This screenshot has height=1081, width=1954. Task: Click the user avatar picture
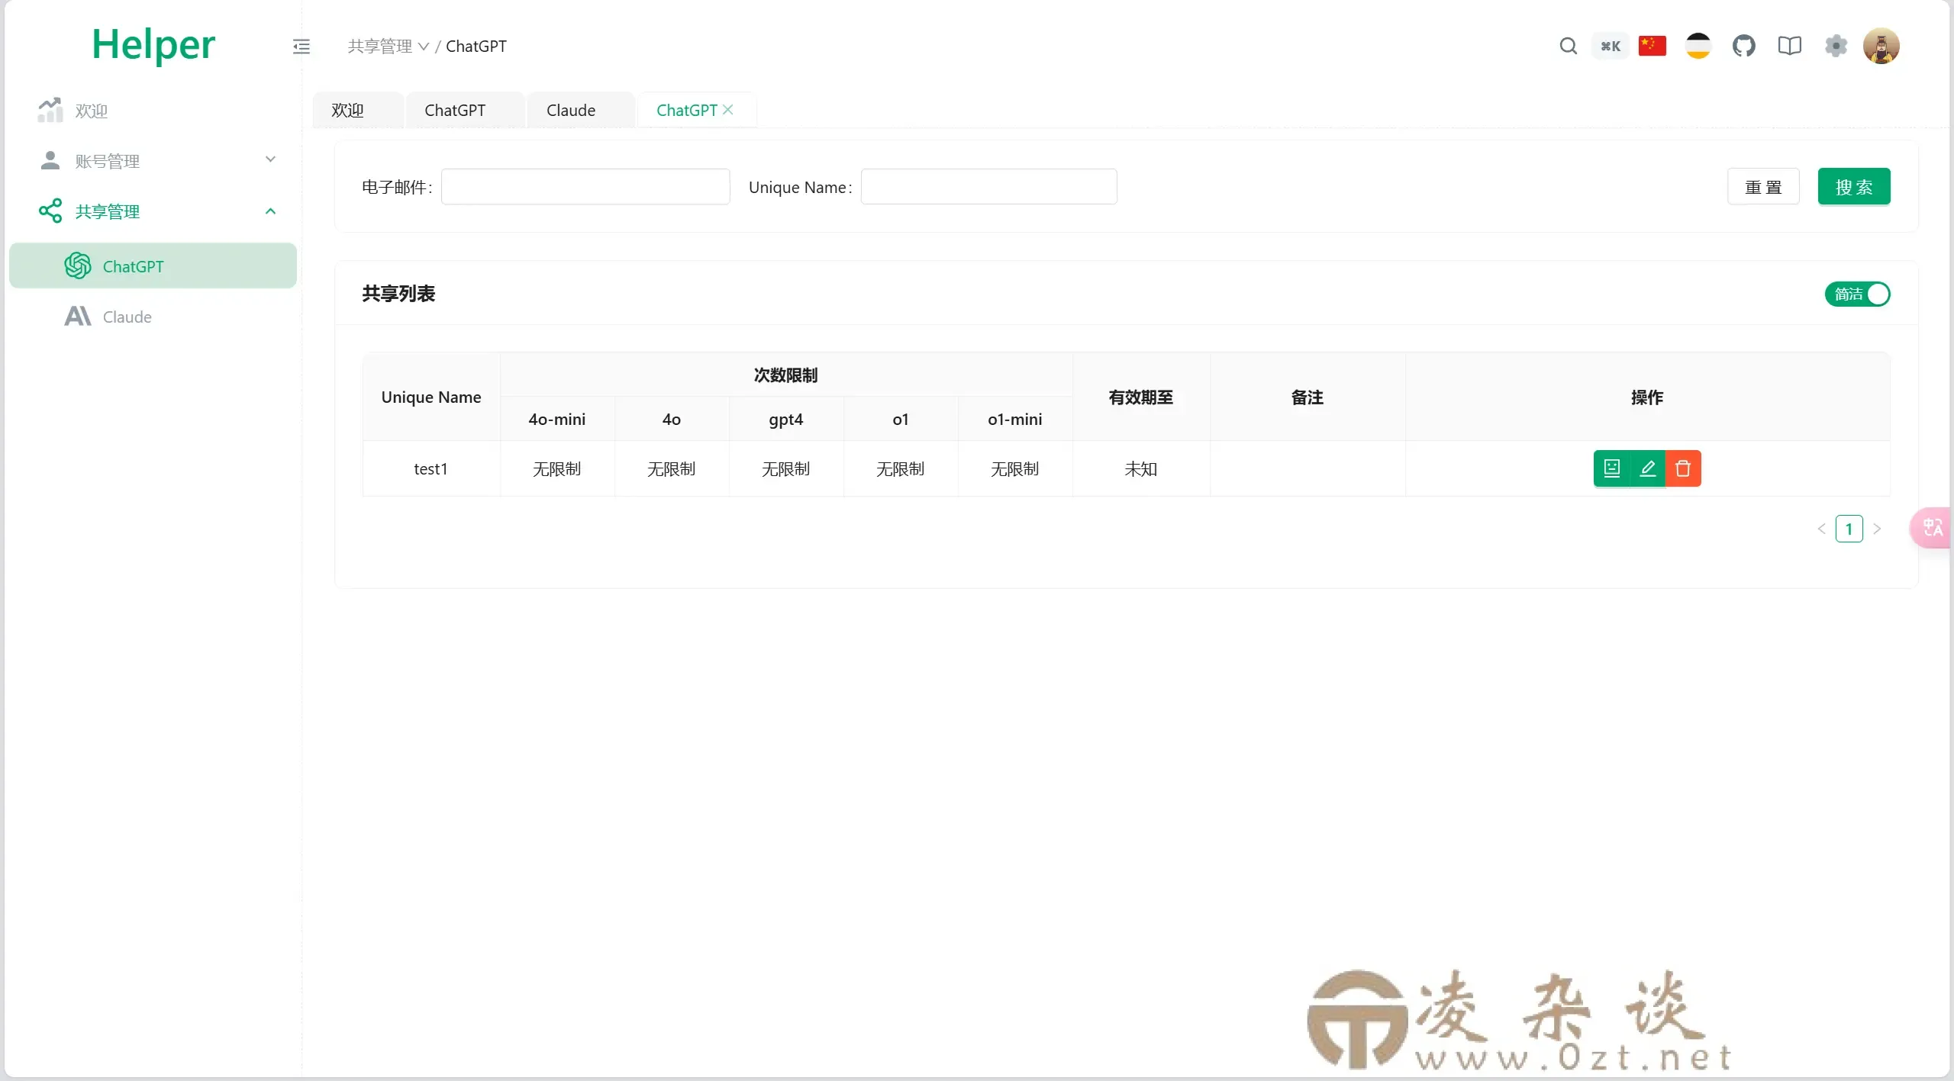pos(1881,47)
